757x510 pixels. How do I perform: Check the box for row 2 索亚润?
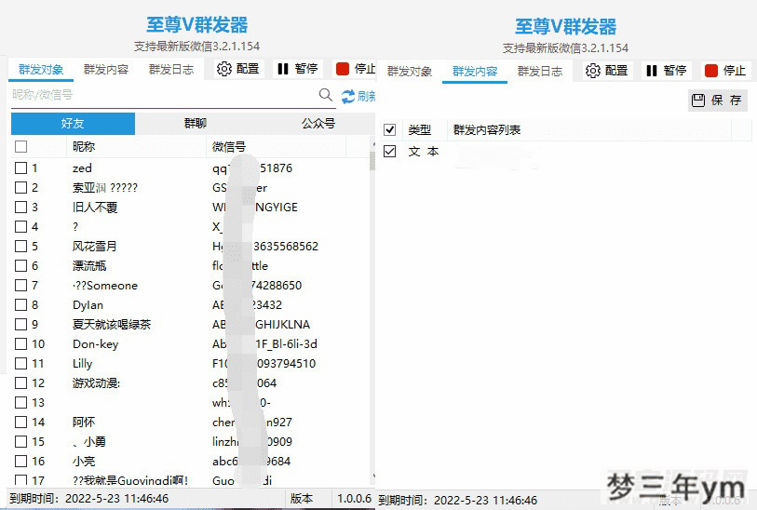coord(20,188)
